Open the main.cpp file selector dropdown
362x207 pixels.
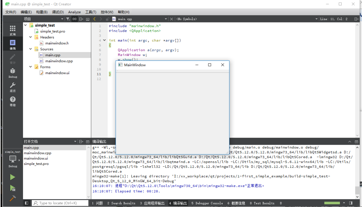(166, 19)
